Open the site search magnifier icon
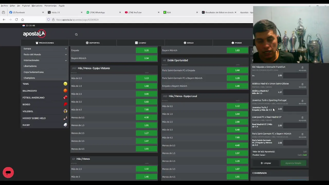This screenshot has width=329, height=185. tap(76, 34)
